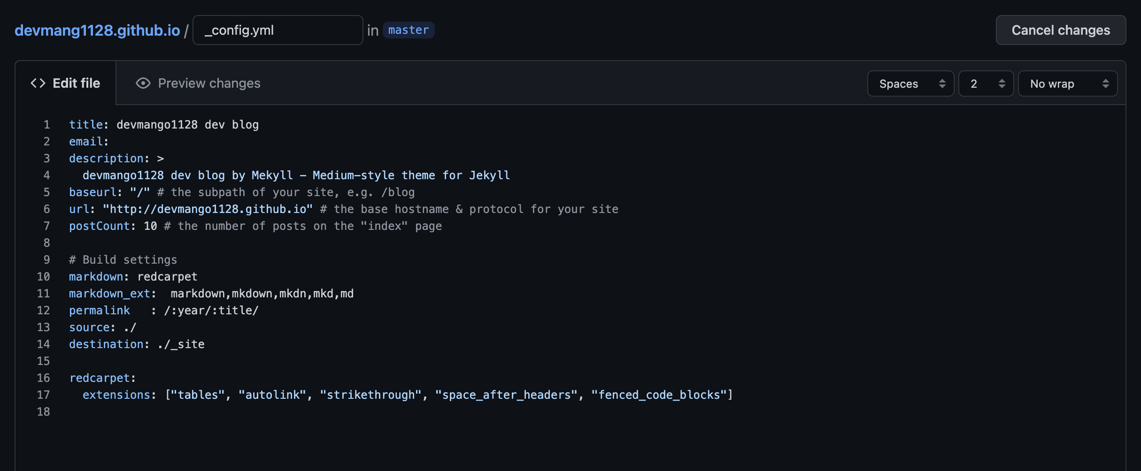The height and width of the screenshot is (471, 1141).
Task: Click the "strikethrough" string in extensions
Action: (371, 395)
